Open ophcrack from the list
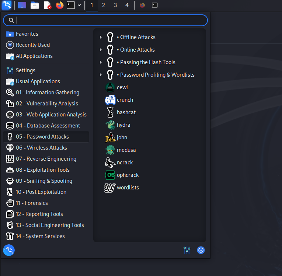 click(x=128, y=175)
